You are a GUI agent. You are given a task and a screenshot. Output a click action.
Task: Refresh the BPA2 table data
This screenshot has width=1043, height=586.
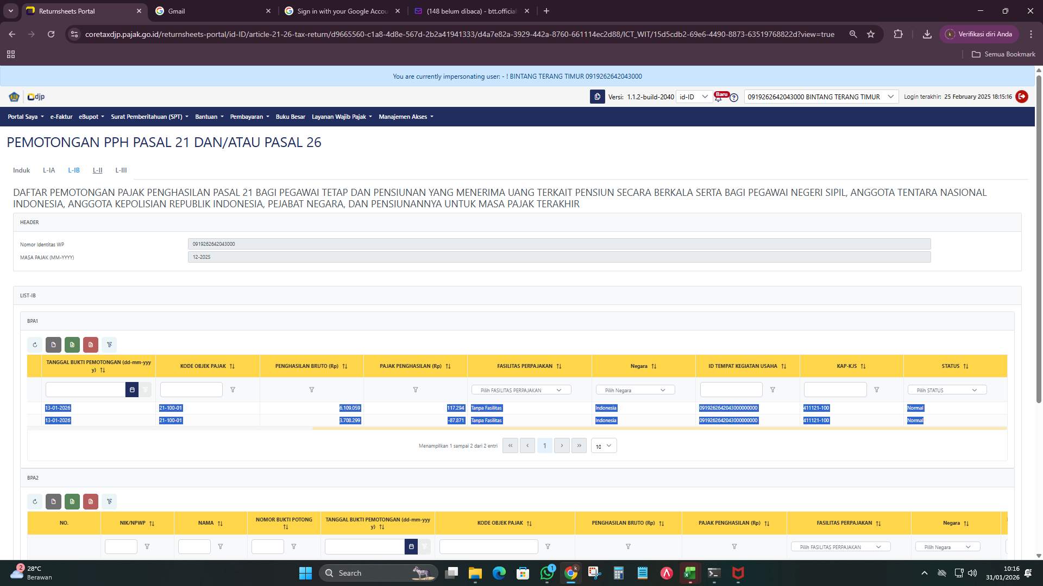35,501
